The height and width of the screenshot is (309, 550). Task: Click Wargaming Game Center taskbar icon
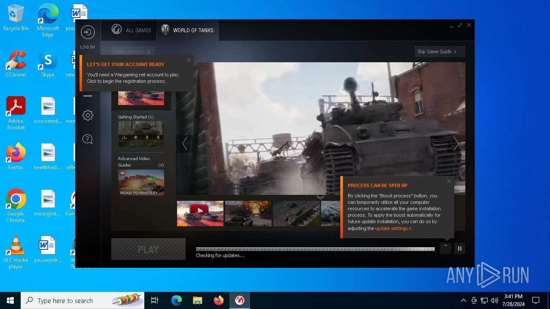click(x=240, y=300)
